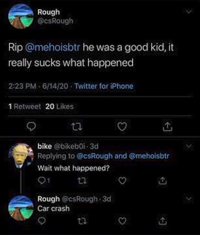Like the 'Car crash' tweet
Viewport: 200px width, 235px height.
pos(122,221)
